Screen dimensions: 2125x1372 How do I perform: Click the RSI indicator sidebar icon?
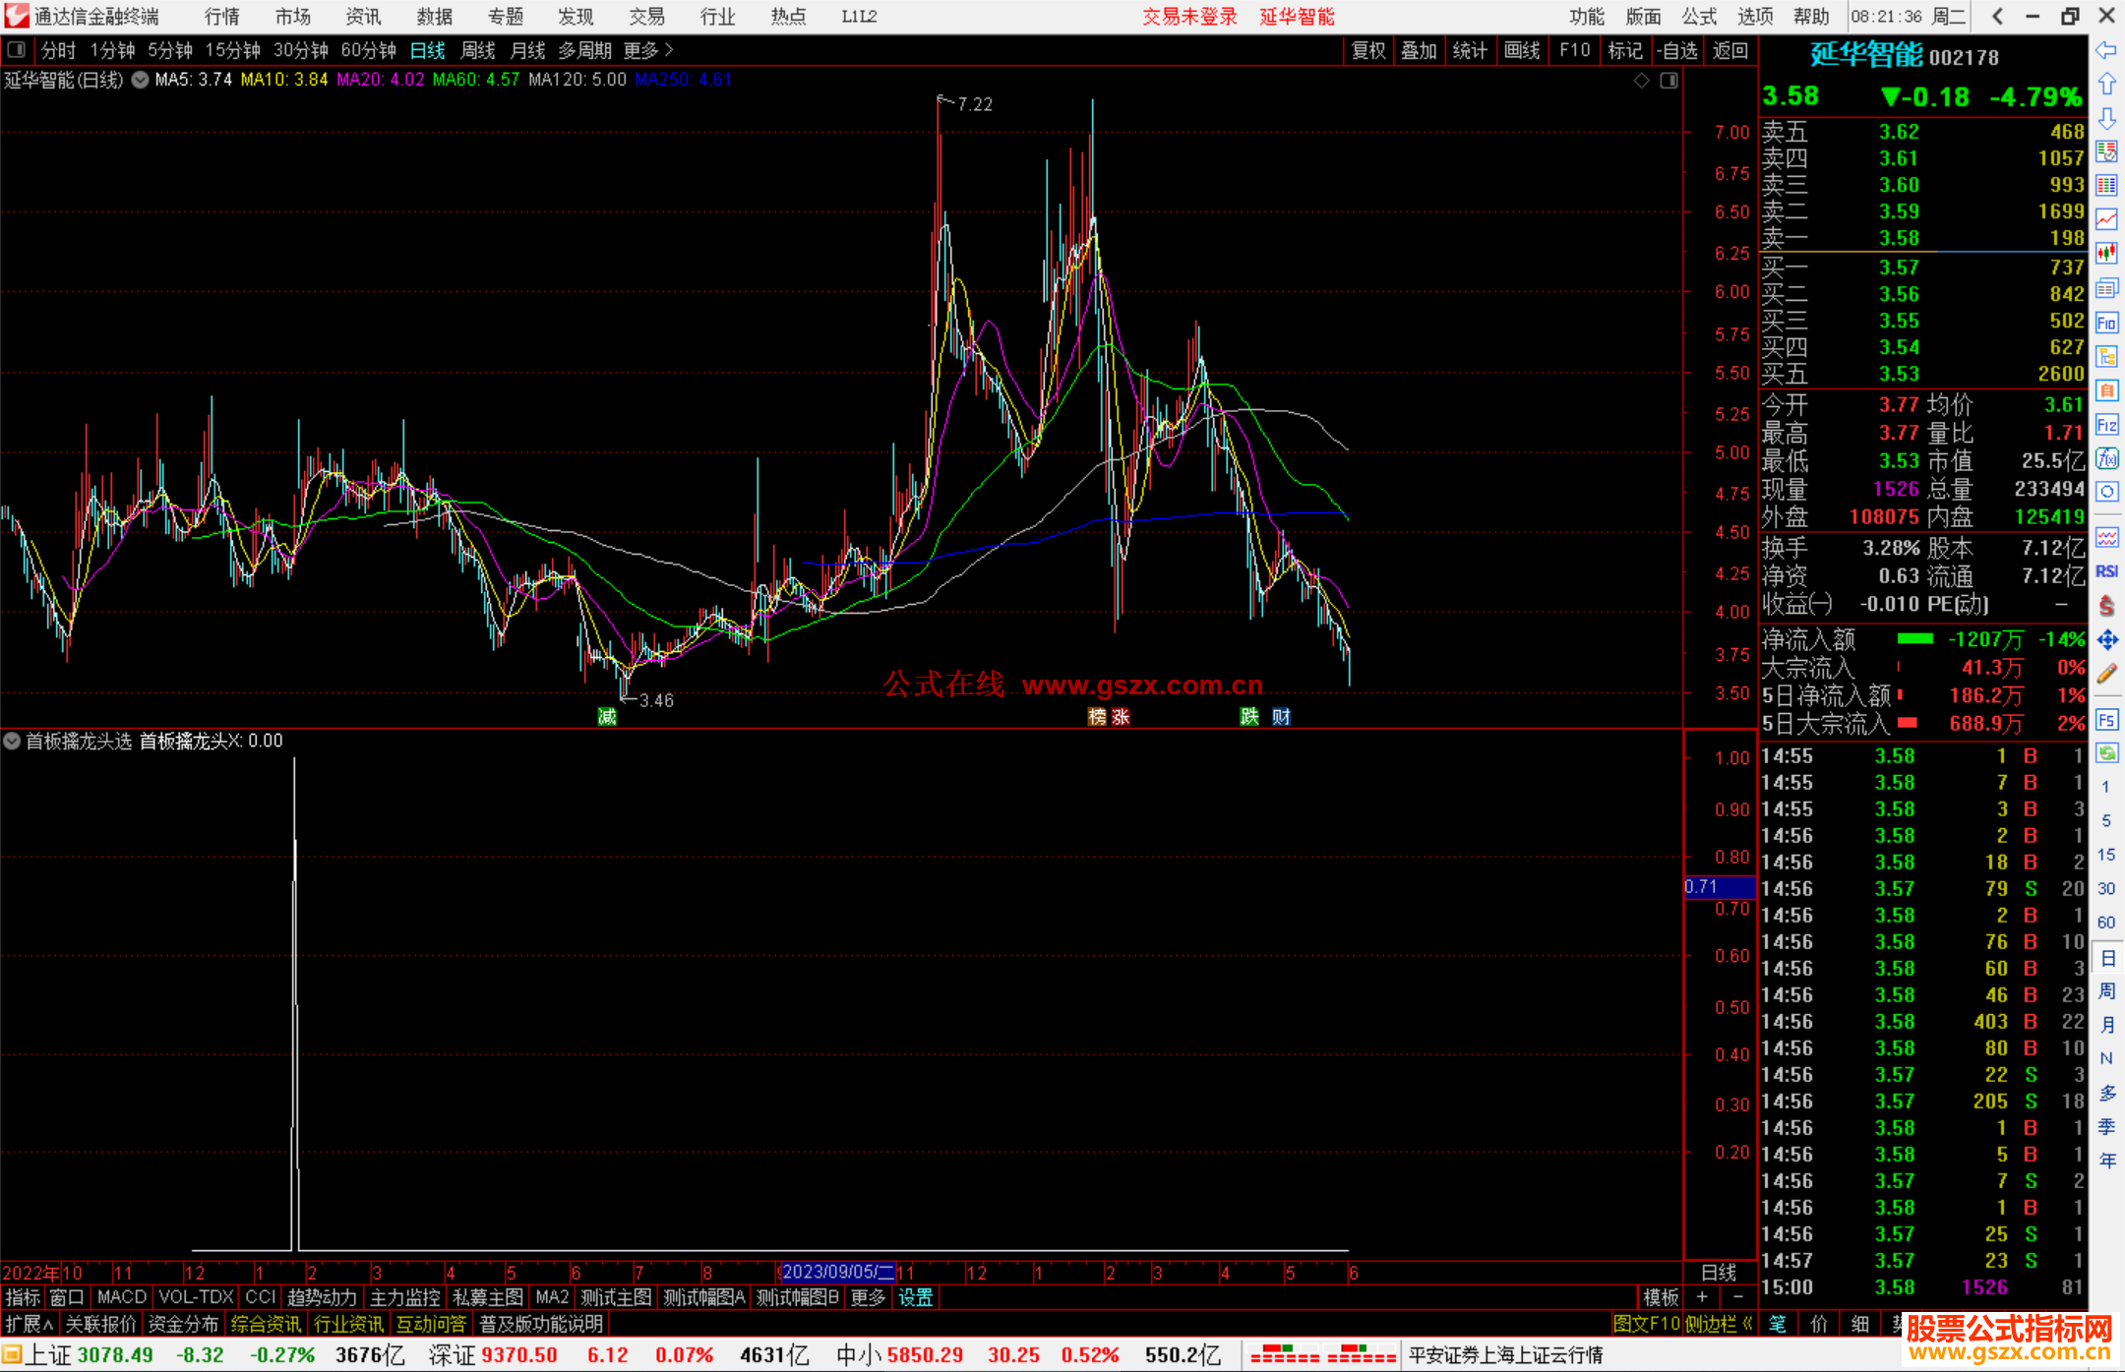2106,571
